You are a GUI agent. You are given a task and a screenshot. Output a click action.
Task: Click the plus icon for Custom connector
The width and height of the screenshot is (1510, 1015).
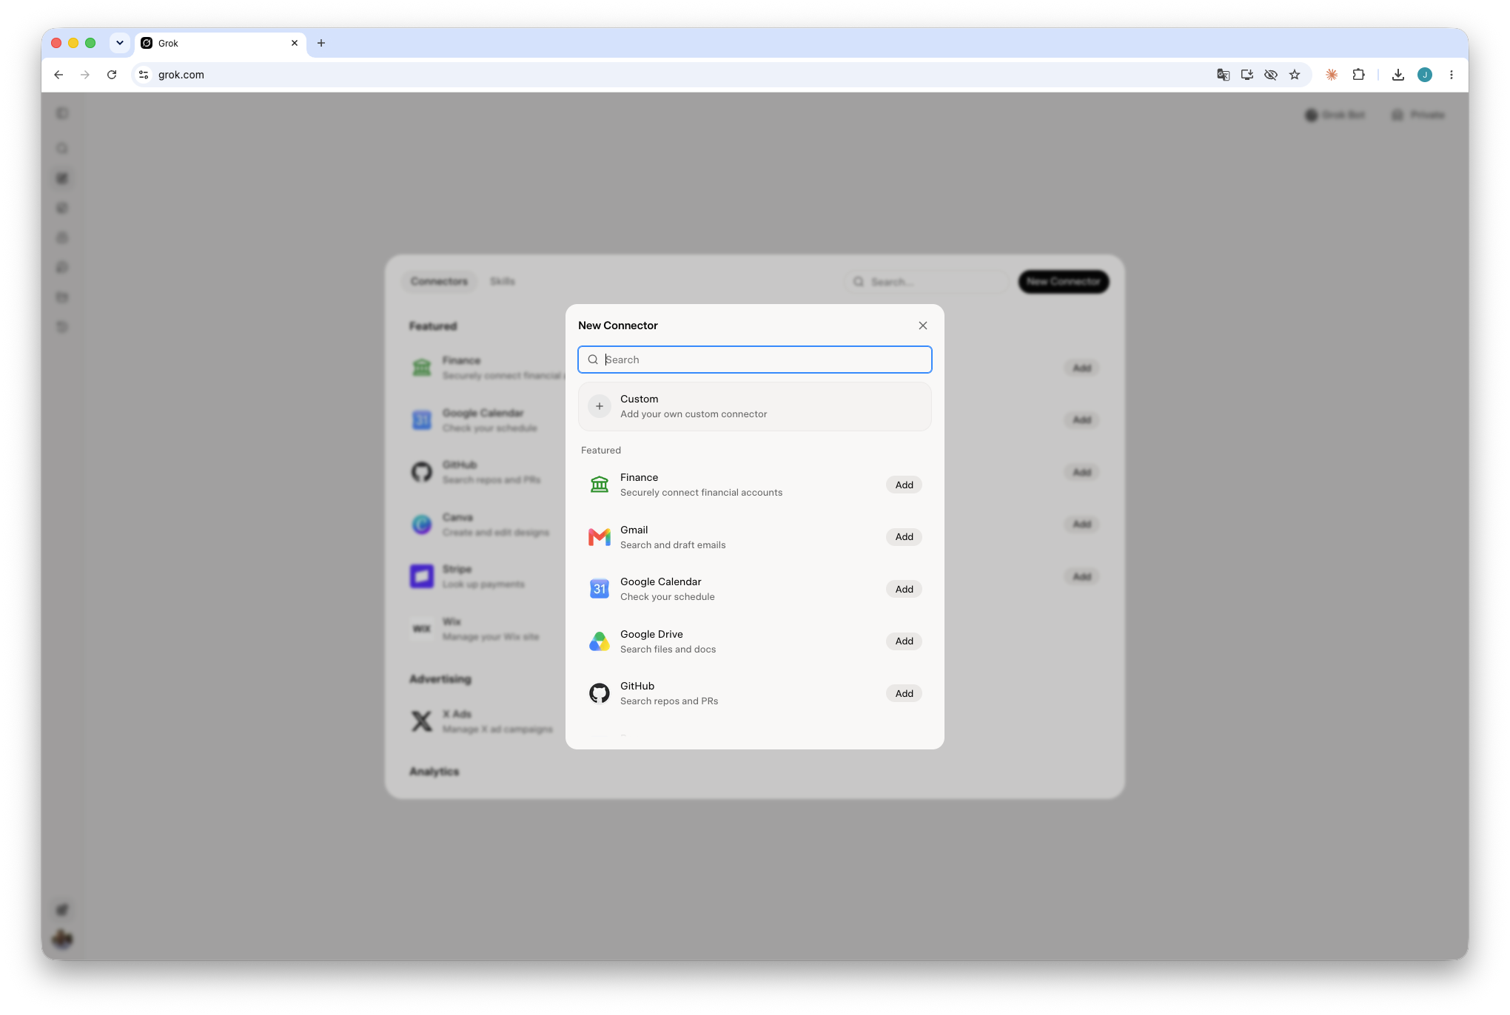click(x=600, y=406)
